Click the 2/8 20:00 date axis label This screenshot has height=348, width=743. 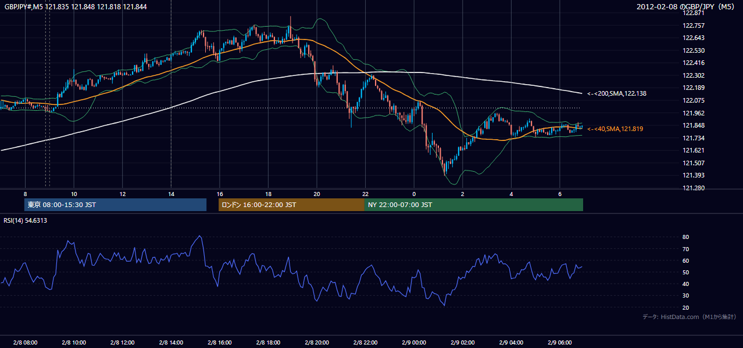coord(316,343)
